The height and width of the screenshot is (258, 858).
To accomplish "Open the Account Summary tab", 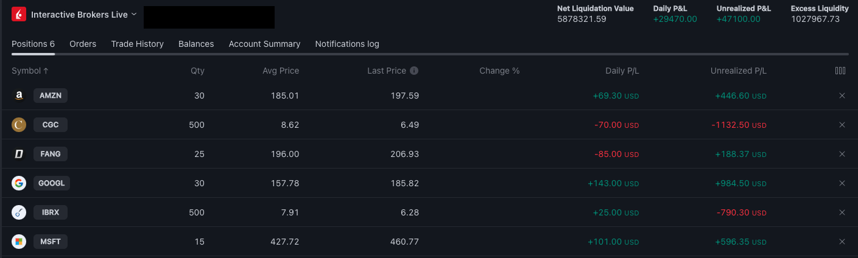I will [x=264, y=44].
